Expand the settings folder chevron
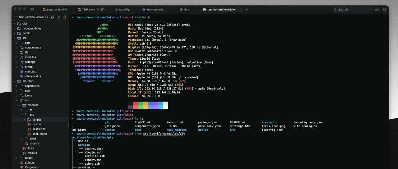398x169 pixels. (17, 62)
